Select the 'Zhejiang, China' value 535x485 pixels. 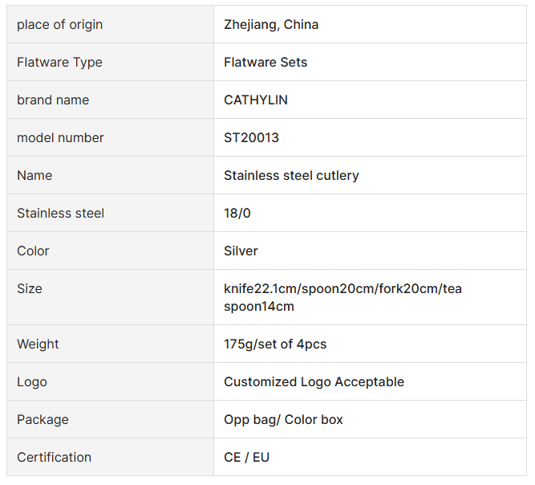click(271, 25)
